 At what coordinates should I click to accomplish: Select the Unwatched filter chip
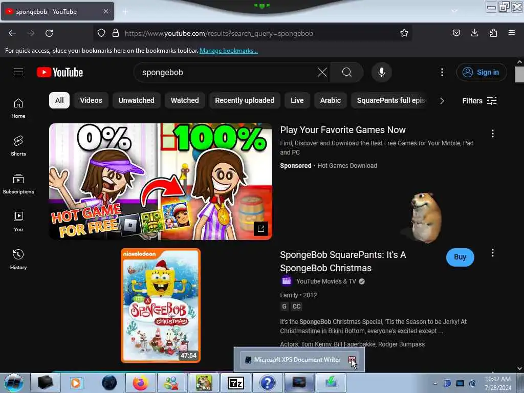pyautogui.click(x=136, y=100)
